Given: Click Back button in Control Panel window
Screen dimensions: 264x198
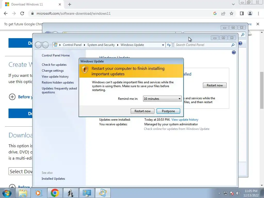Looking at the screenshot, I should 38,45.
